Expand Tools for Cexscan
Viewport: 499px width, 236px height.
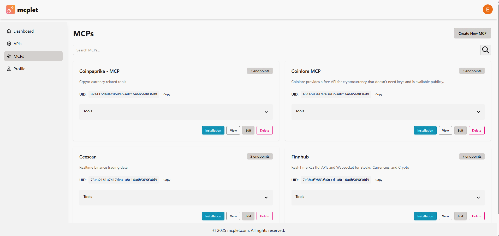click(176, 197)
